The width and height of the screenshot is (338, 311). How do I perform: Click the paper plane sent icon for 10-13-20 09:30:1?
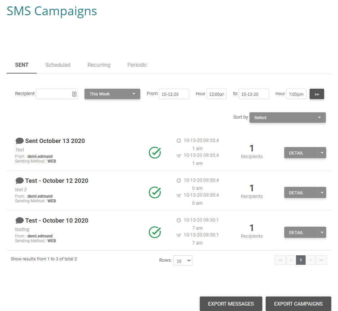178,235
